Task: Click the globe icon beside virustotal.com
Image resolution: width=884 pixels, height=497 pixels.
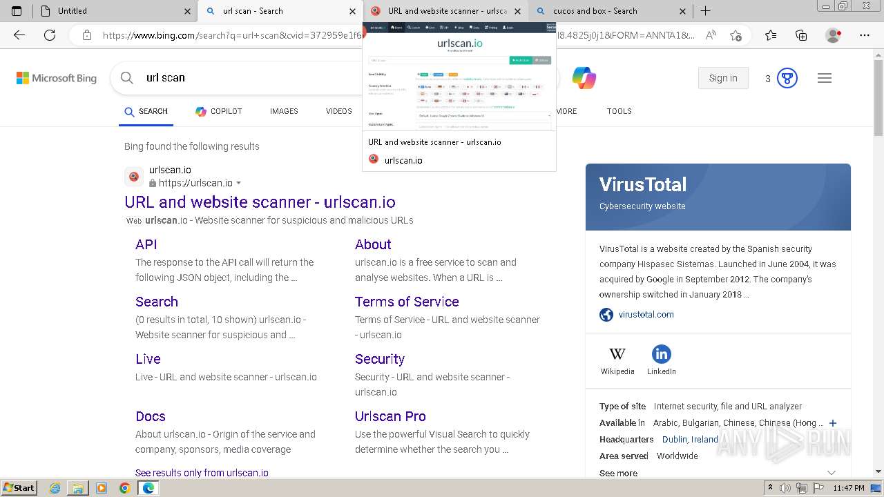Action: pos(606,315)
